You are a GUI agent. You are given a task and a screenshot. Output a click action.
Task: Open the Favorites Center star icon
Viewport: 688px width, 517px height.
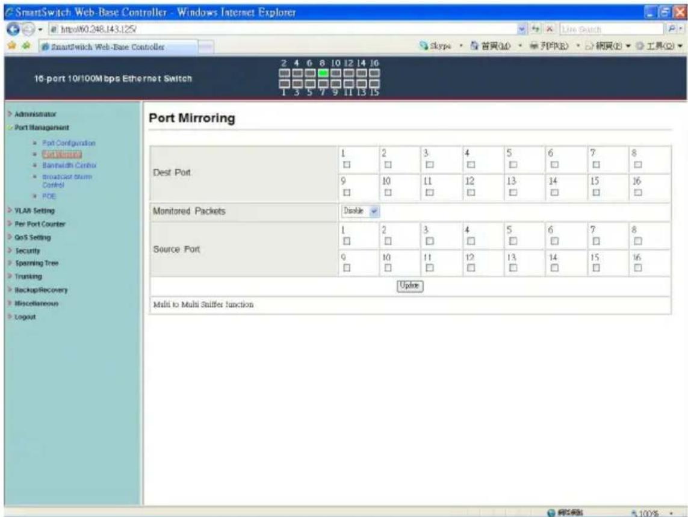(12, 46)
